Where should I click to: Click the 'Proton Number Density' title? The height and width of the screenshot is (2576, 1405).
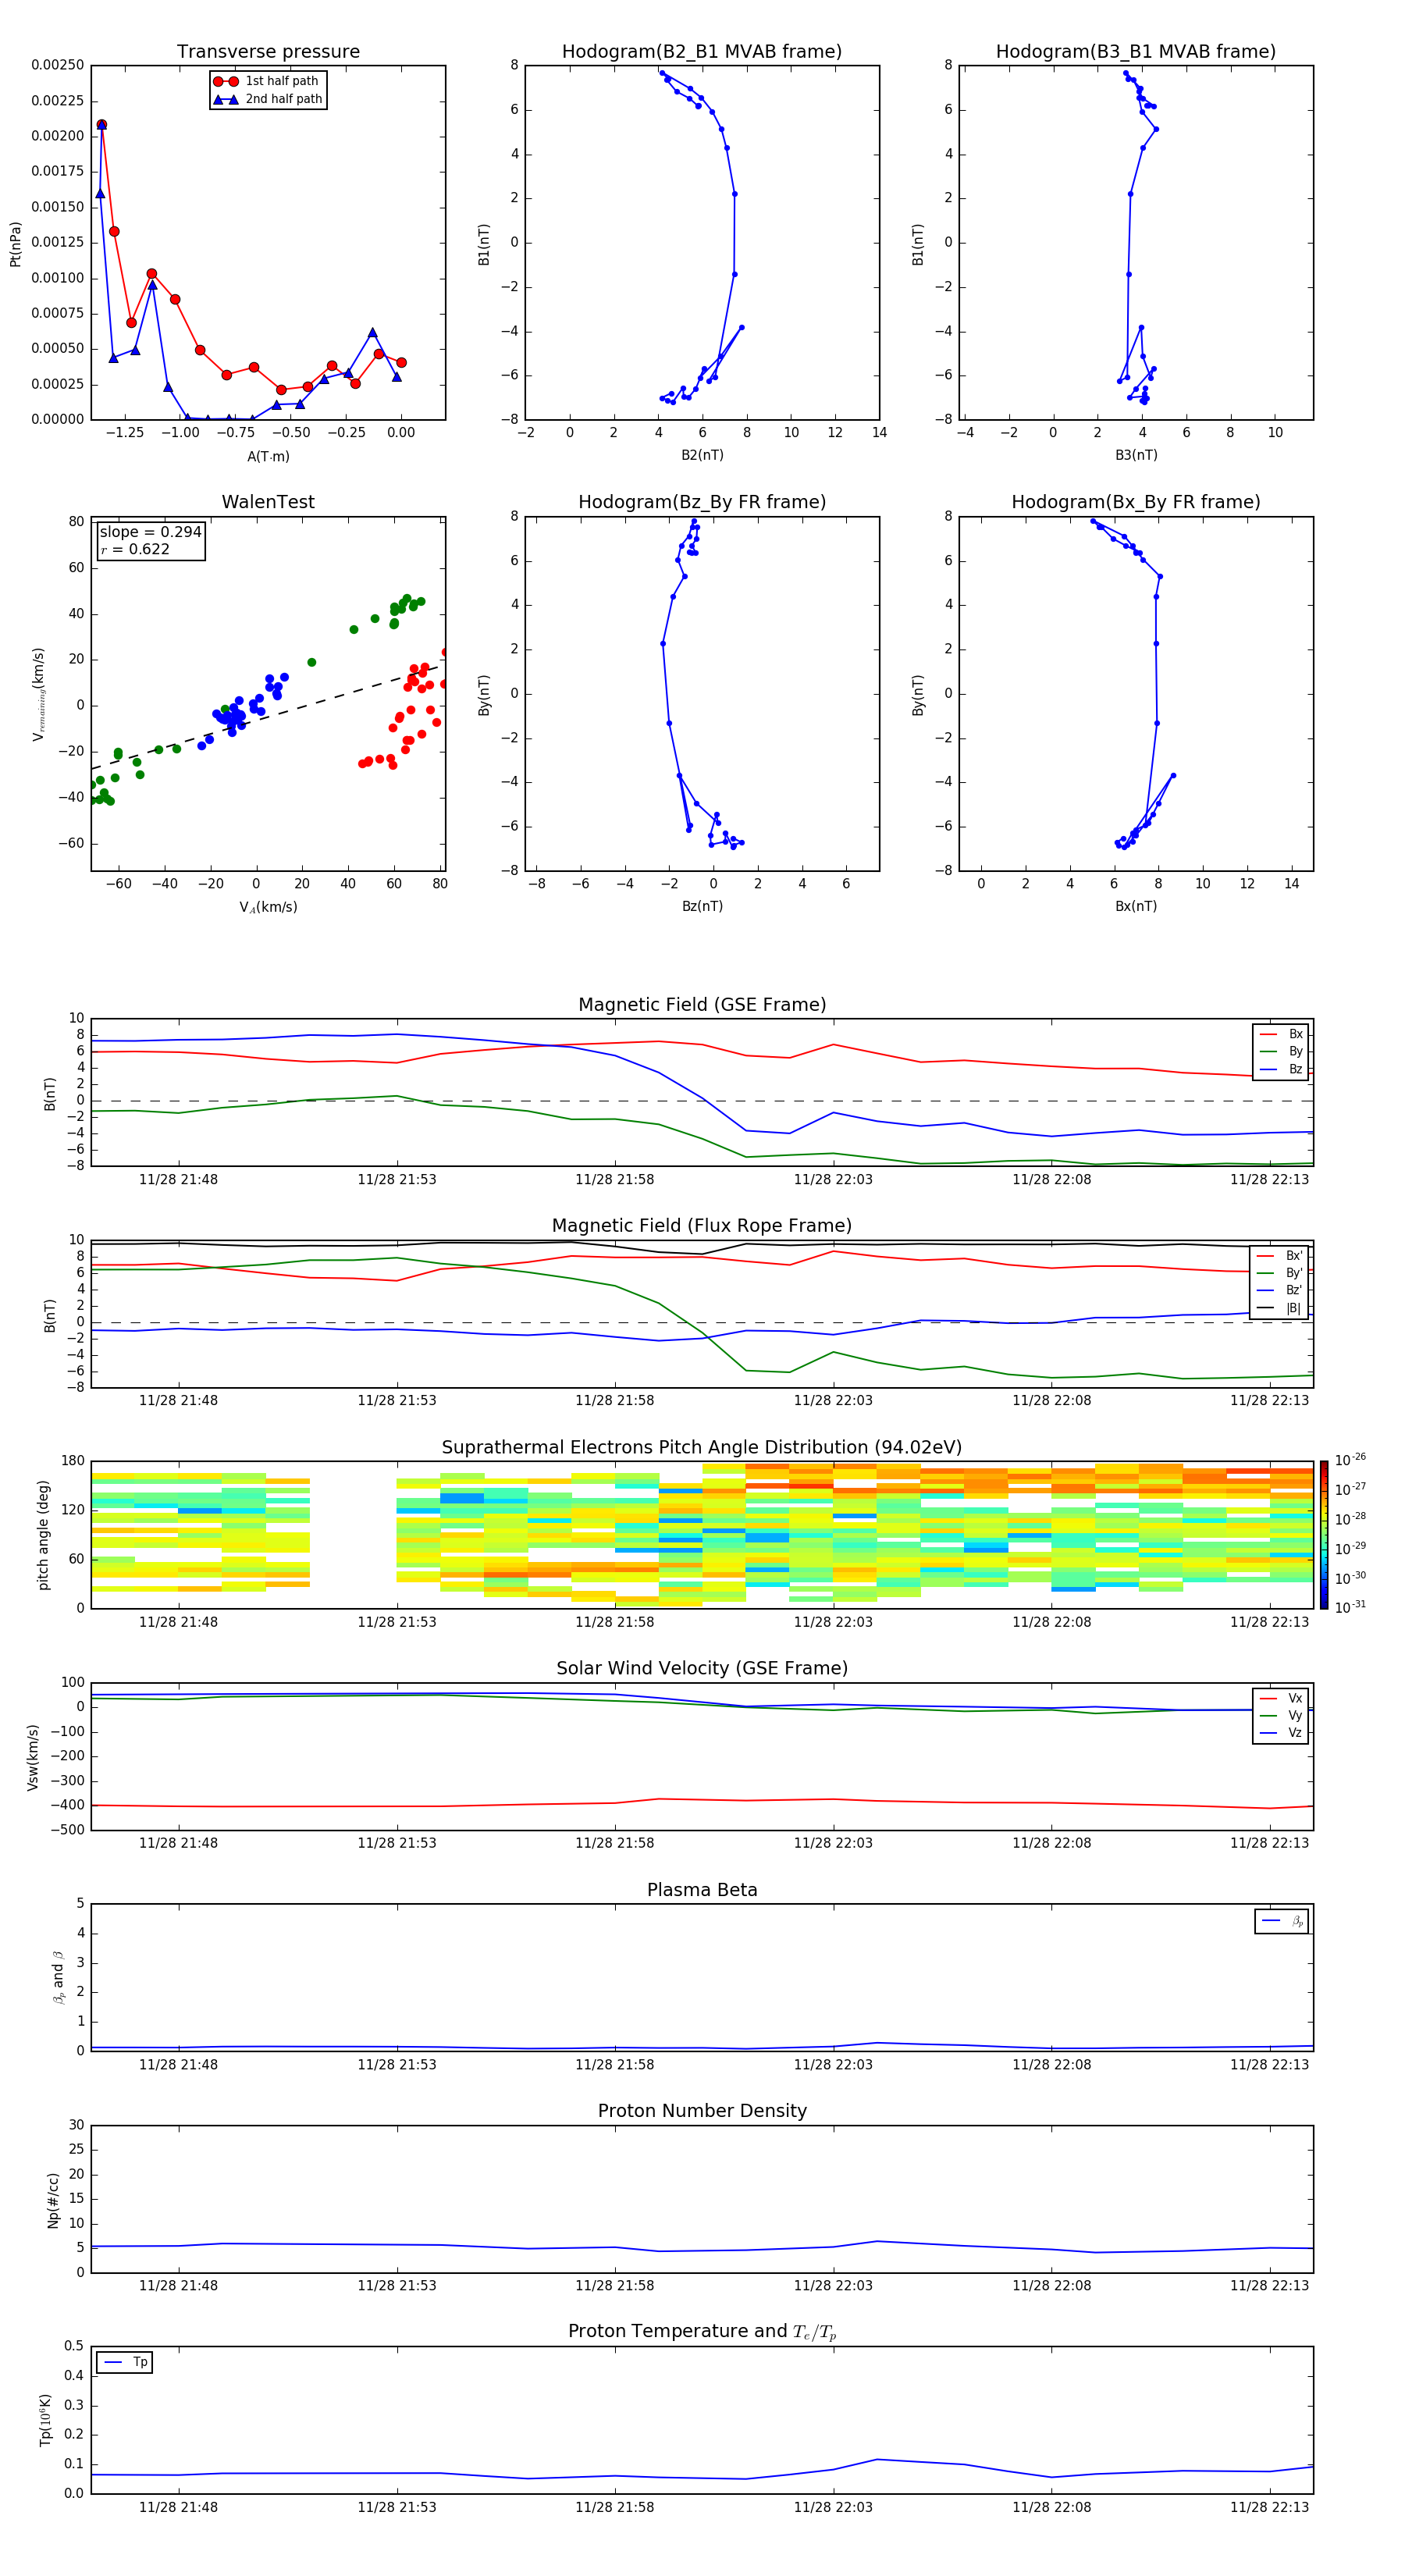pyautogui.click(x=702, y=2111)
